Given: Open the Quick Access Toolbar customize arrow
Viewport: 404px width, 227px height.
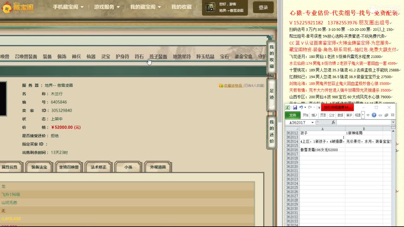Looking at the screenshot, I should click(319, 108).
